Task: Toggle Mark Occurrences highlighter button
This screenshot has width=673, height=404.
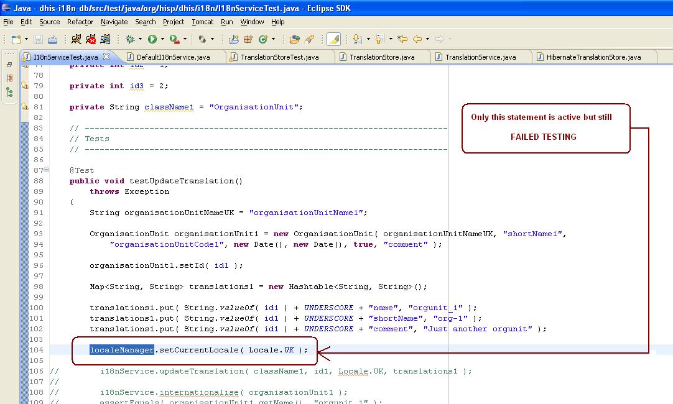Action: point(333,39)
